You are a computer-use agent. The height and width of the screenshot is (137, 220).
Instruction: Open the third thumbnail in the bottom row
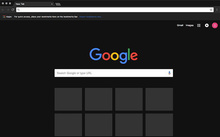tap(129, 125)
